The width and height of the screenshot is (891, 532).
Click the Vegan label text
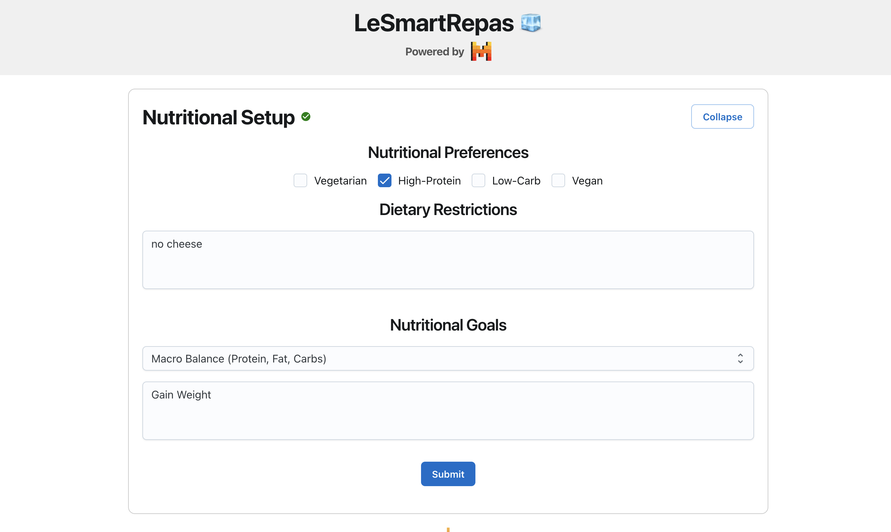pyautogui.click(x=587, y=181)
